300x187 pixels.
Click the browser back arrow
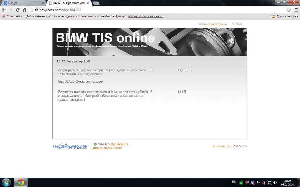(x=4, y=10)
